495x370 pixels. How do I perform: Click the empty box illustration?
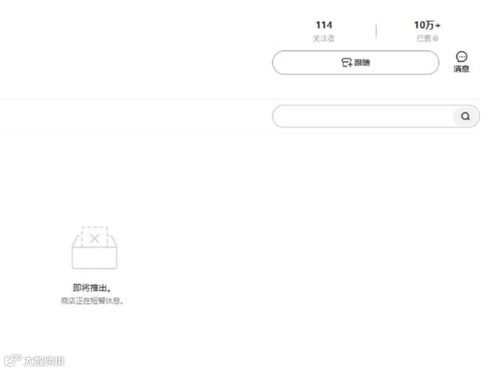[x=95, y=248]
